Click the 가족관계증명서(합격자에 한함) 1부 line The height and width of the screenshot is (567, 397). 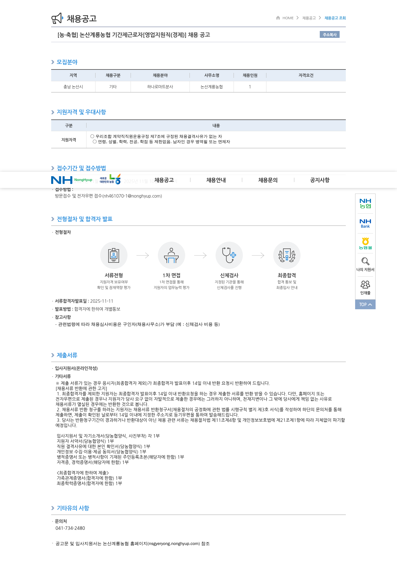pyautogui.click(x=89, y=478)
